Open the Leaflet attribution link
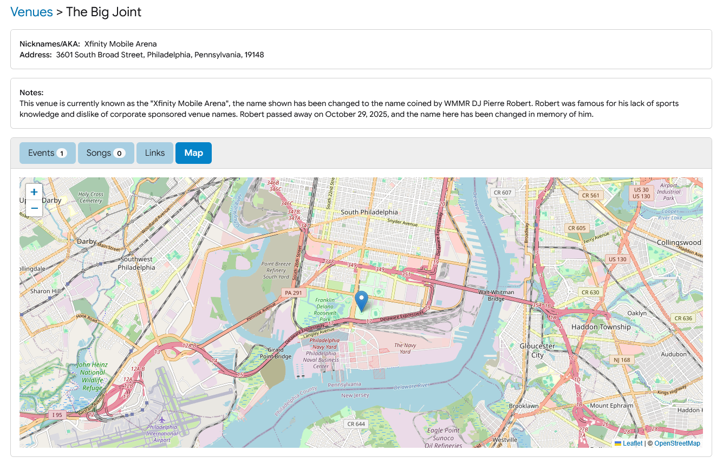 point(632,443)
